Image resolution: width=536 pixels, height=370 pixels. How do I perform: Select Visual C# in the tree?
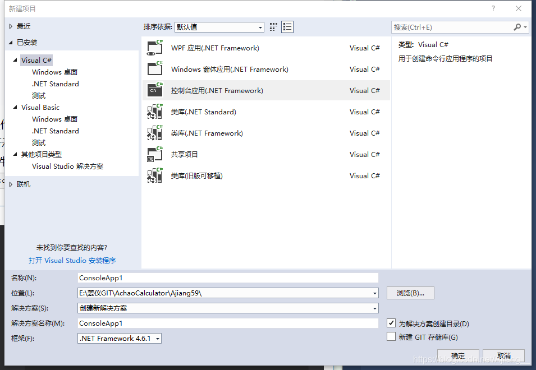pyautogui.click(x=36, y=60)
